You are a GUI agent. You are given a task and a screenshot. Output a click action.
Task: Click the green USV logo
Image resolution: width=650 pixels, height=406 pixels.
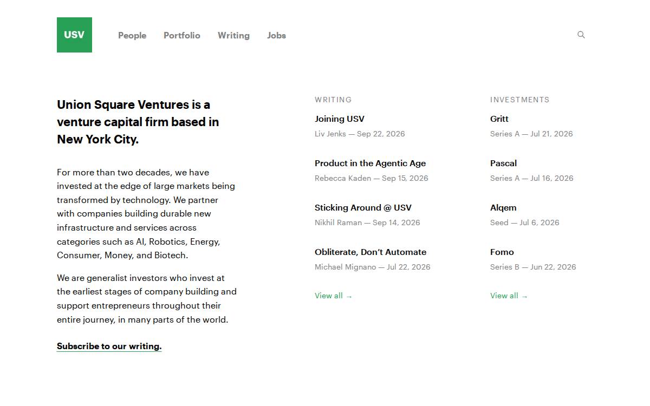coord(74,35)
